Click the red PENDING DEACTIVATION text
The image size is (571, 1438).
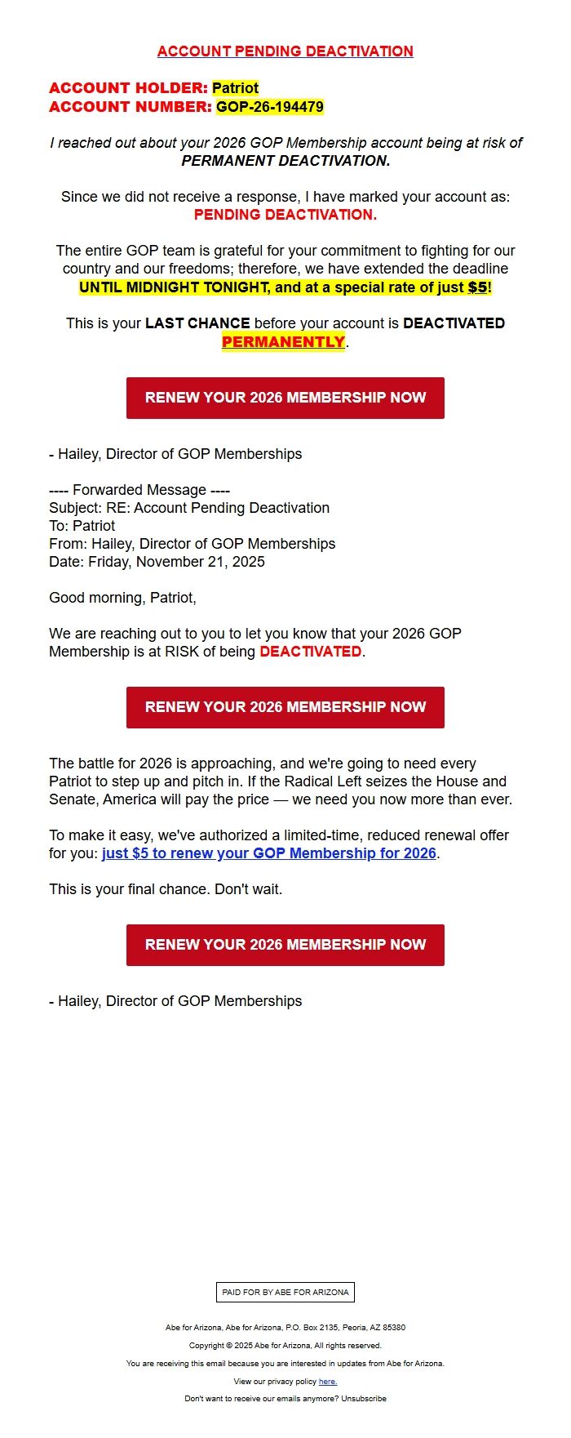click(x=284, y=215)
